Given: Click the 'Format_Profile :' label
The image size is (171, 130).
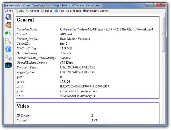Looking at the screenshot, I should (28, 39).
